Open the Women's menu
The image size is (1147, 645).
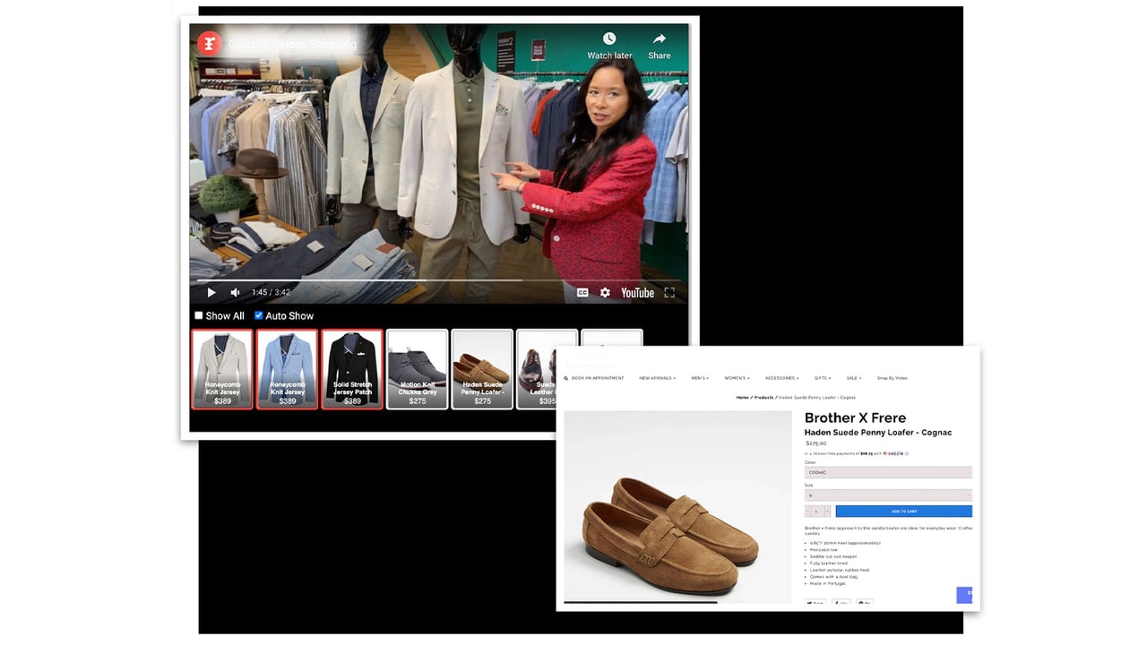coord(737,378)
